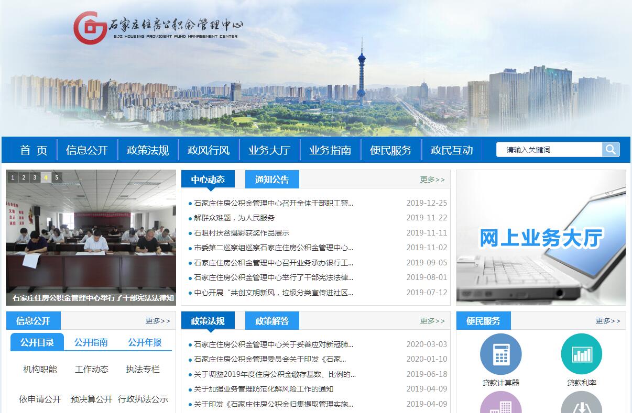Viewport: 632px width, 413px height.
Task: Click 更多>> in the 政策法规 panel
Action: [x=432, y=321]
